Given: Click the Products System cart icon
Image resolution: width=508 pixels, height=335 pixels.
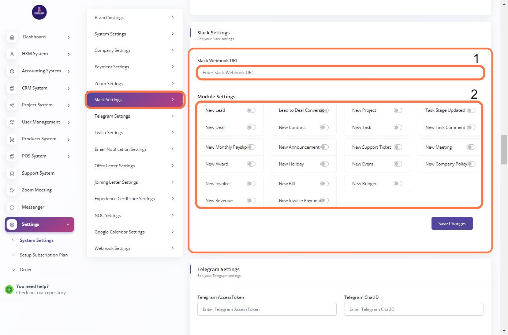Looking at the screenshot, I should [12, 139].
